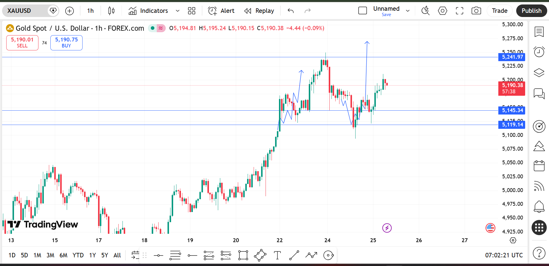Expand the Unnamed layout dropdown arrow

(408, 11)
